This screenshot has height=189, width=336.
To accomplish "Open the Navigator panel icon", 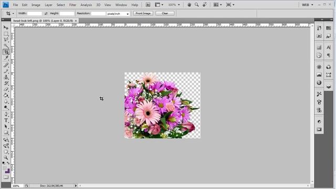I will click(x=319, y=67).
